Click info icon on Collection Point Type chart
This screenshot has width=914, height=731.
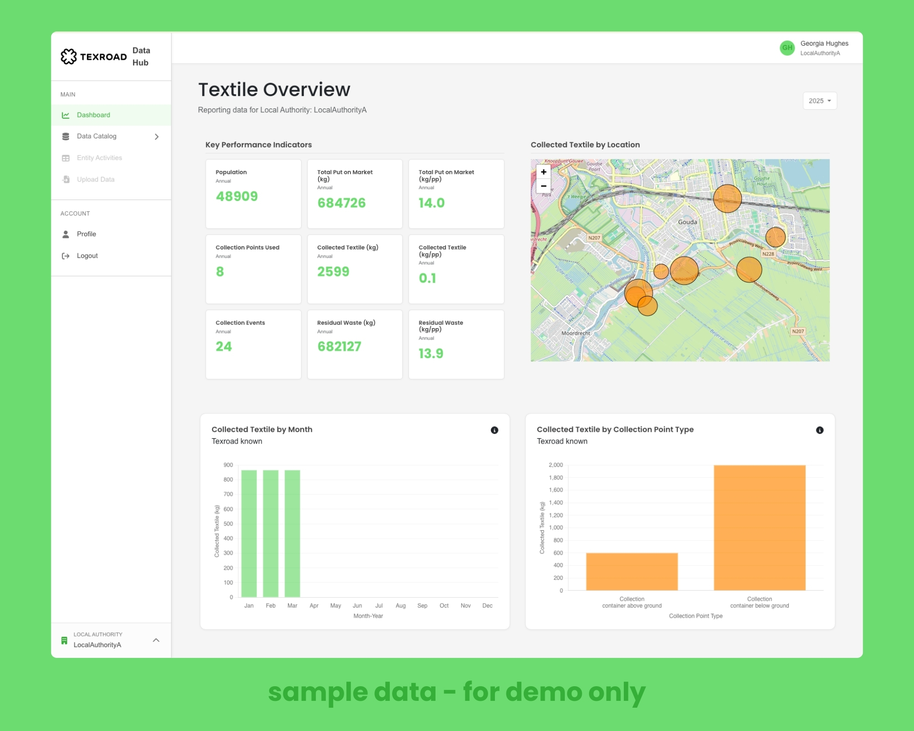[x=819, y=430]
